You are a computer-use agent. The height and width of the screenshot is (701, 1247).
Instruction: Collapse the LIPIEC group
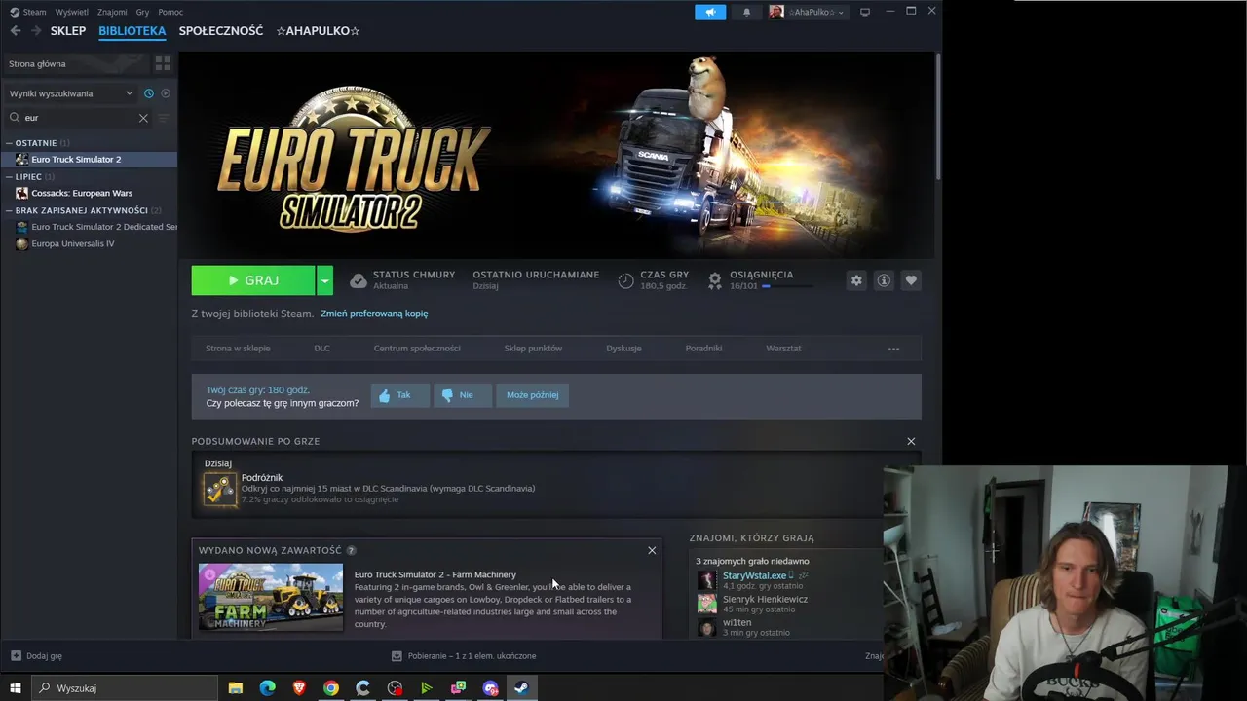click(10, 177)
